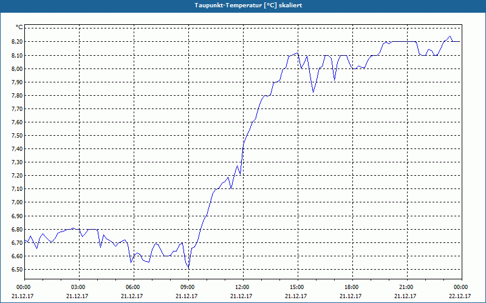Pick the 7,80 y-axis label
Screen dimensions: 486x303
pyautogui.click(x=17, y=95)
